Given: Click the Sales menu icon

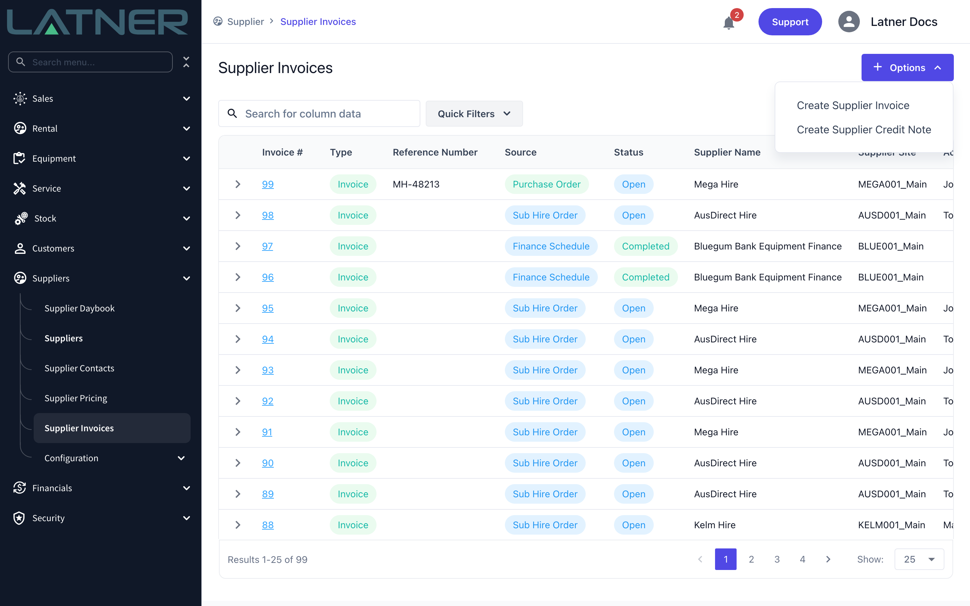Looking at the screenshot, I should [20, 98].
